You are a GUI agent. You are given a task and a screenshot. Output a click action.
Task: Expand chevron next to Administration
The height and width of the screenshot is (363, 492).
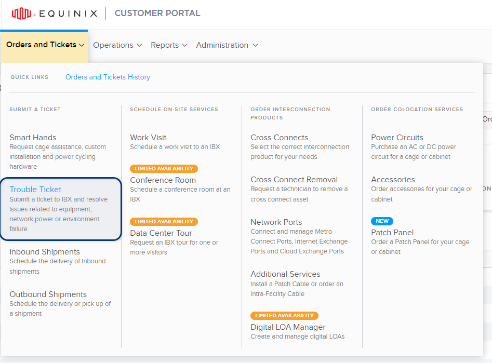[256, 45]
